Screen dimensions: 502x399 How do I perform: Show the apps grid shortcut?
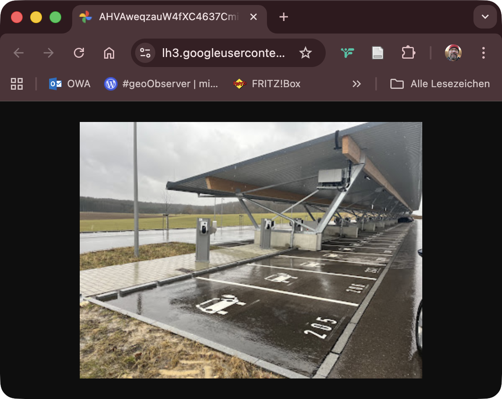tap(17, 84)
